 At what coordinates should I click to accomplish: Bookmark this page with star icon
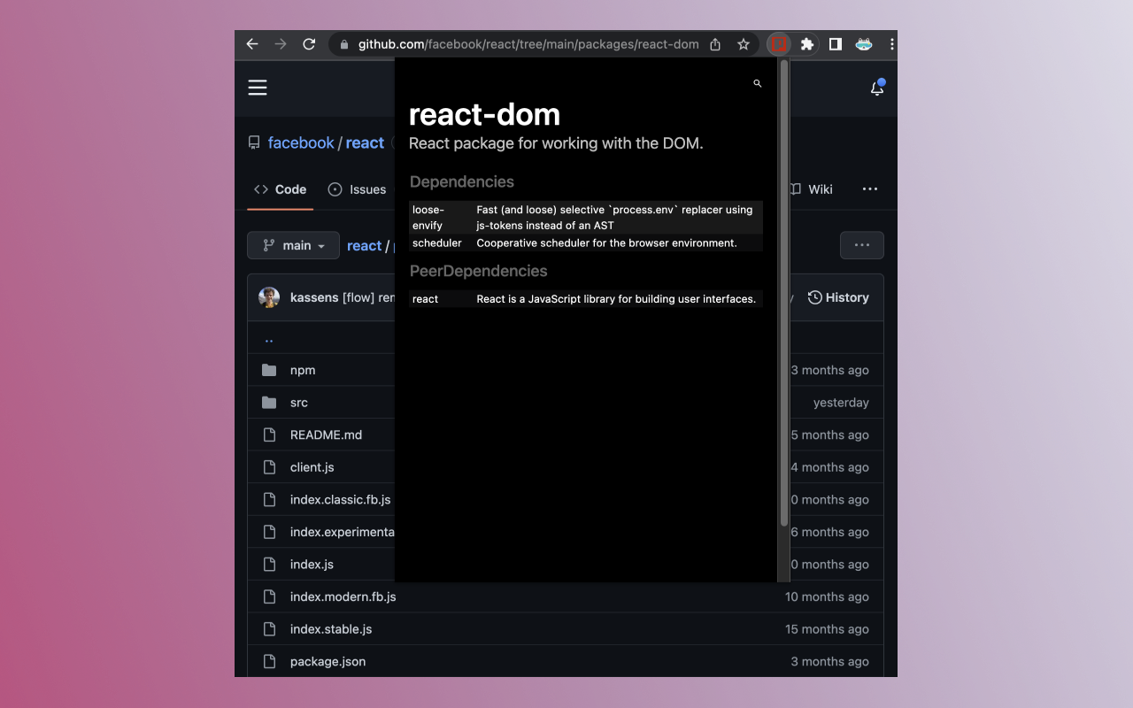(x=744, y=44)
